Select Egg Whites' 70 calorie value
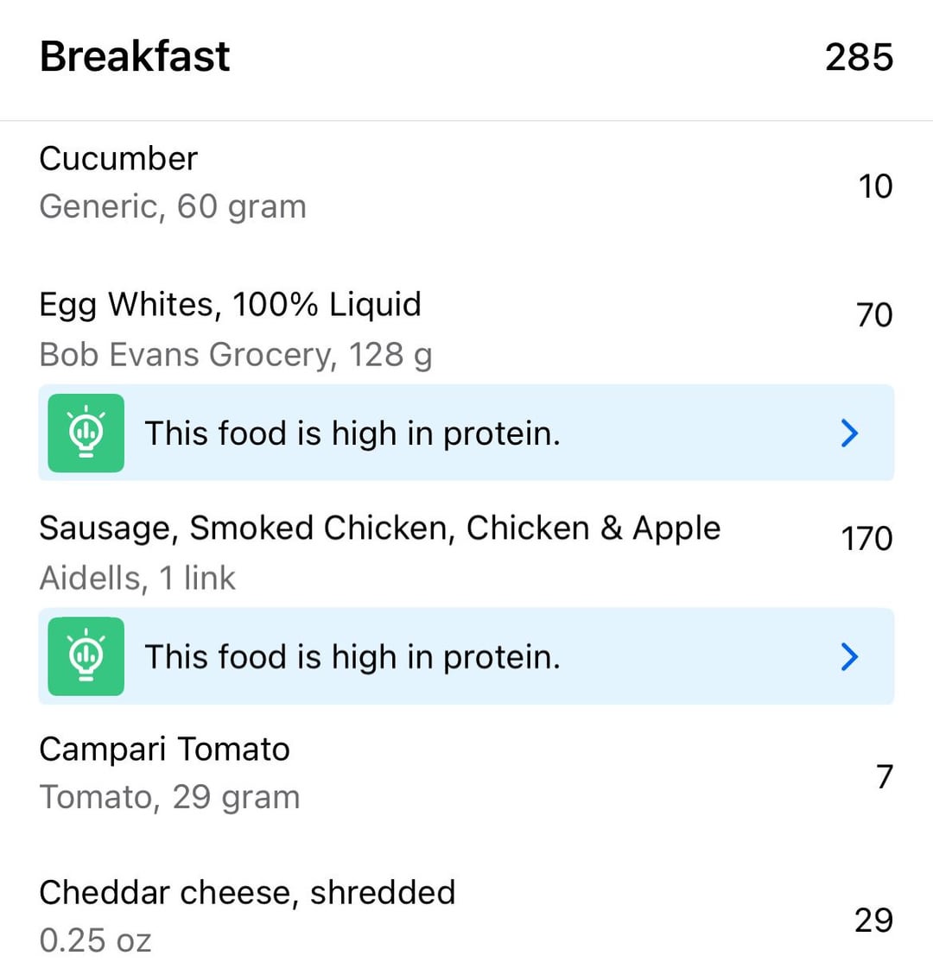 [874, 314]
